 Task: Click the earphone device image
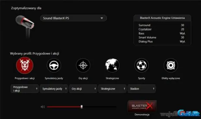coord(25,26)
